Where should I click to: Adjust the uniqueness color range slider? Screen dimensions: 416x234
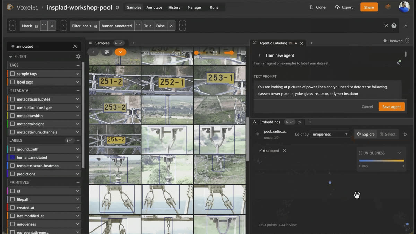click(x=382, y=161)
